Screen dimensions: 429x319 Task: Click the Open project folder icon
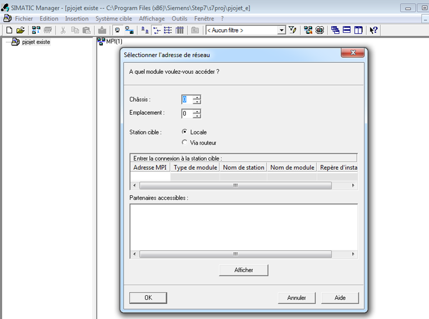20,30
